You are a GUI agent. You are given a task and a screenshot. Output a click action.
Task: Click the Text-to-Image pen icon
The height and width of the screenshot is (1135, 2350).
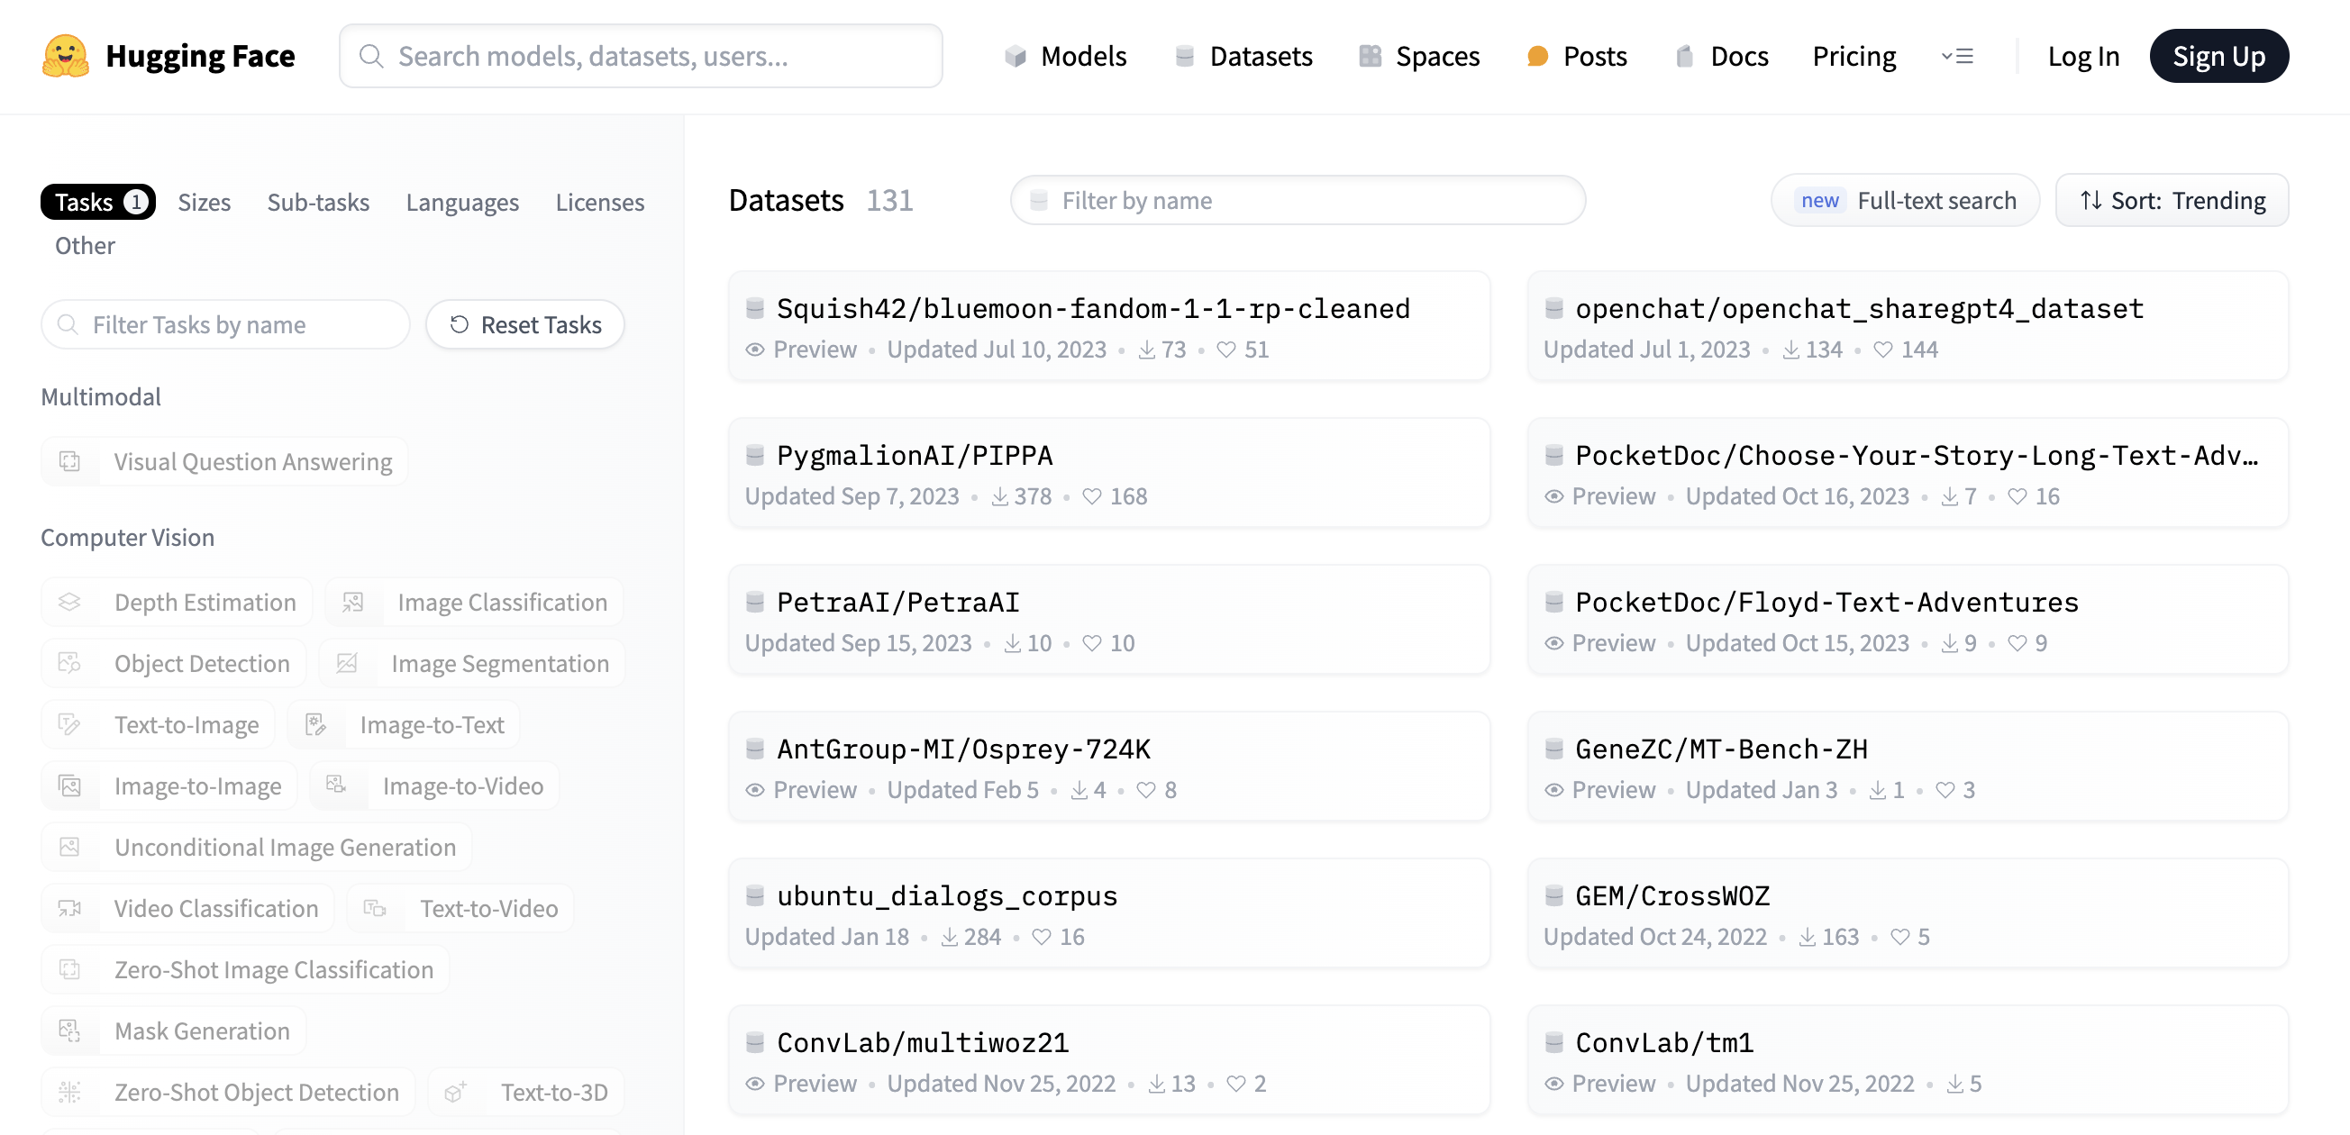tap(70, 724)
